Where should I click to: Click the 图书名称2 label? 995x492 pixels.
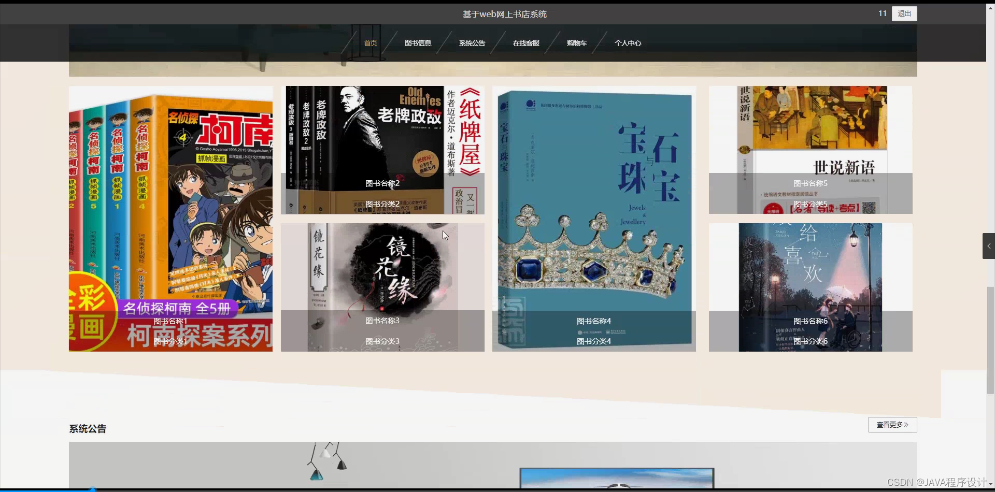point(382,183)
